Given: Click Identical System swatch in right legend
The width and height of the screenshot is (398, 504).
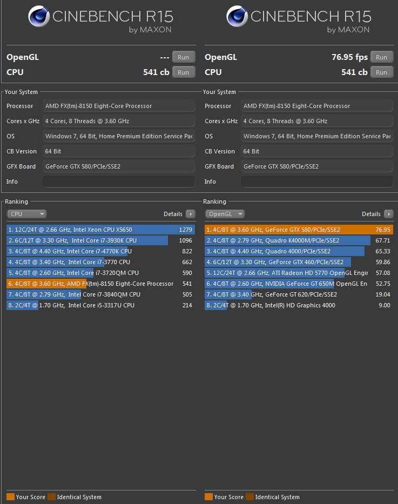Looking at the screenshot, I should (x=250, y=496).
